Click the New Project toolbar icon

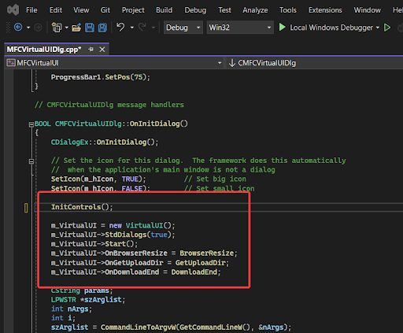[x=57, y=28]
